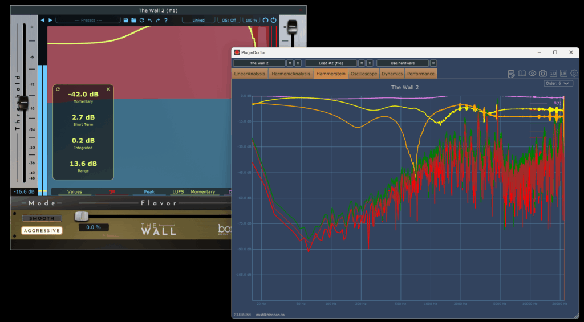Image resolution: width=584 pixels, height=322 pixels.
Task: Expand the Order: 6 dropdown
Action: (558, 83)
